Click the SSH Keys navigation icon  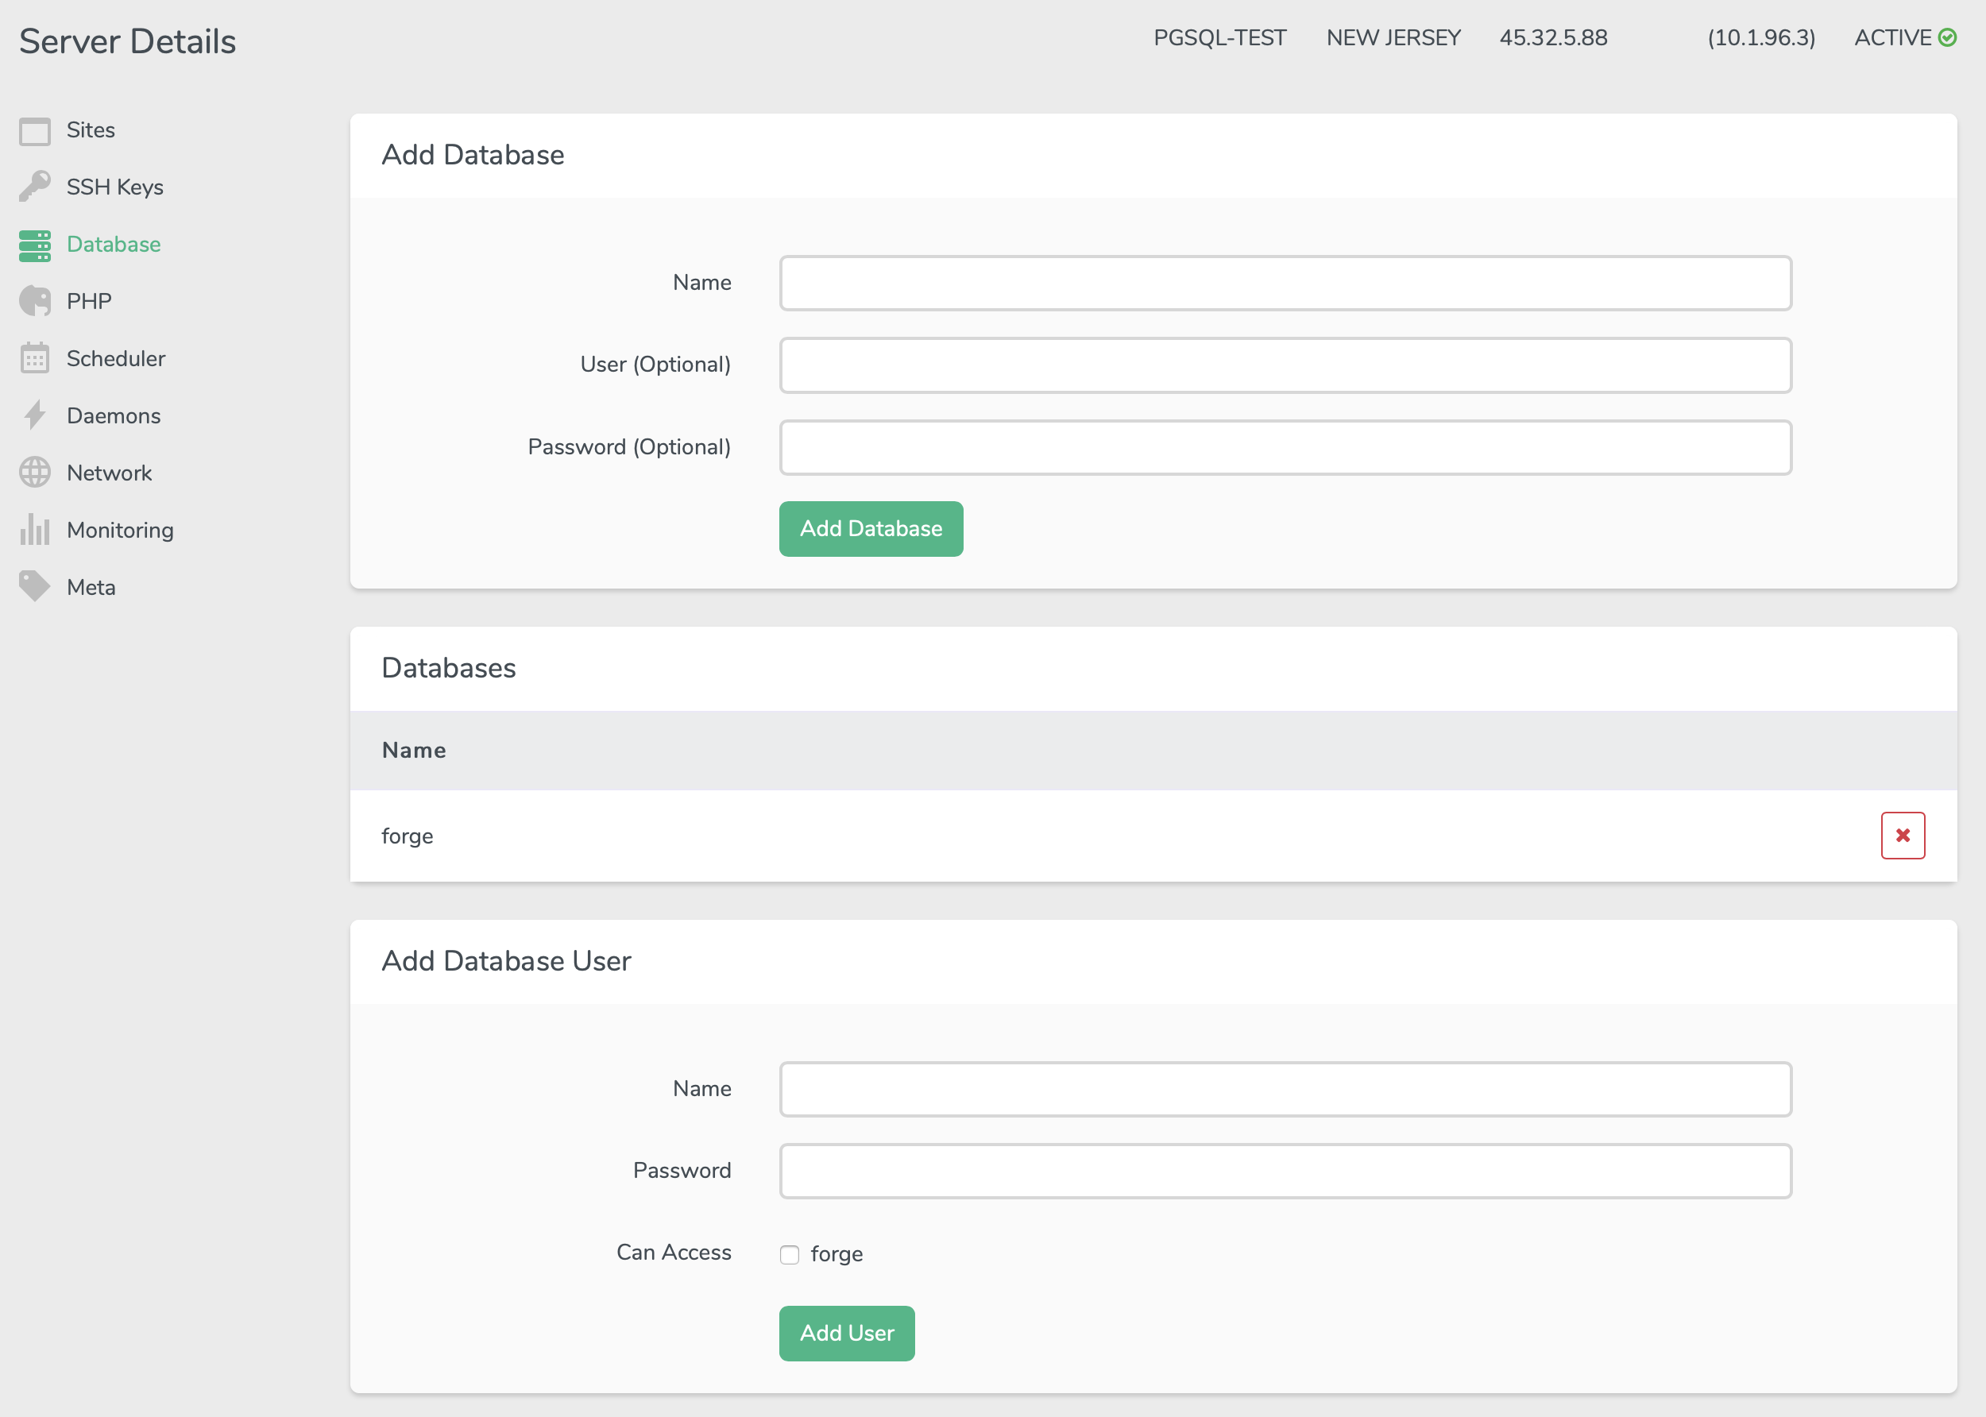point(33,187)
